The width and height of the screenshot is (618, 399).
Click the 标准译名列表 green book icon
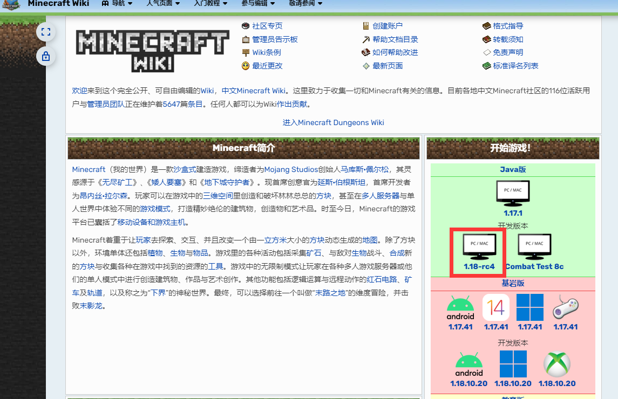487,66
